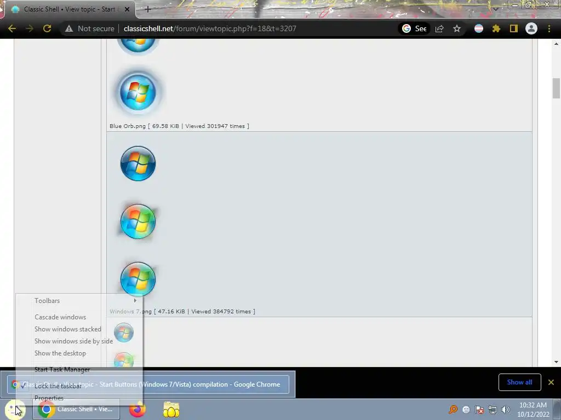
Task: Switch to Chrome taskbar button
Action: 76,409
